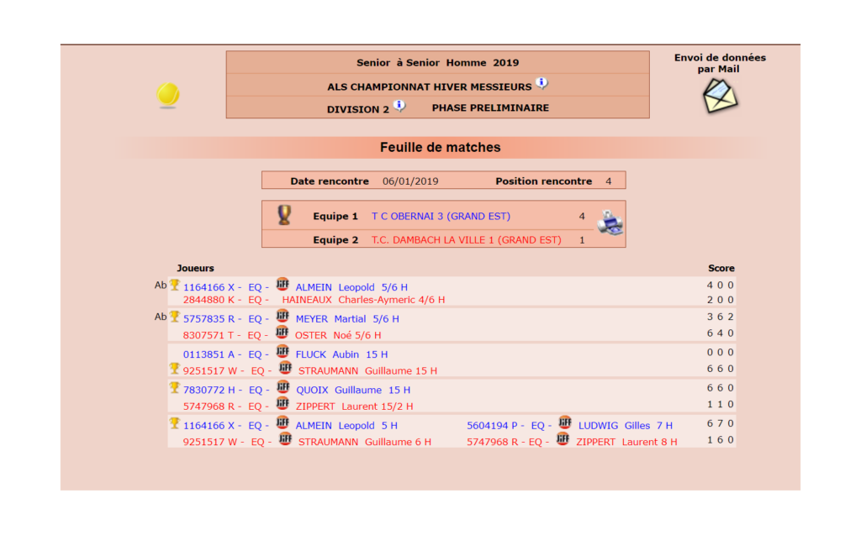The height and width of the screenshot is (535, 861).
Task: Select licence number 5604194 P
Action: 492,426
